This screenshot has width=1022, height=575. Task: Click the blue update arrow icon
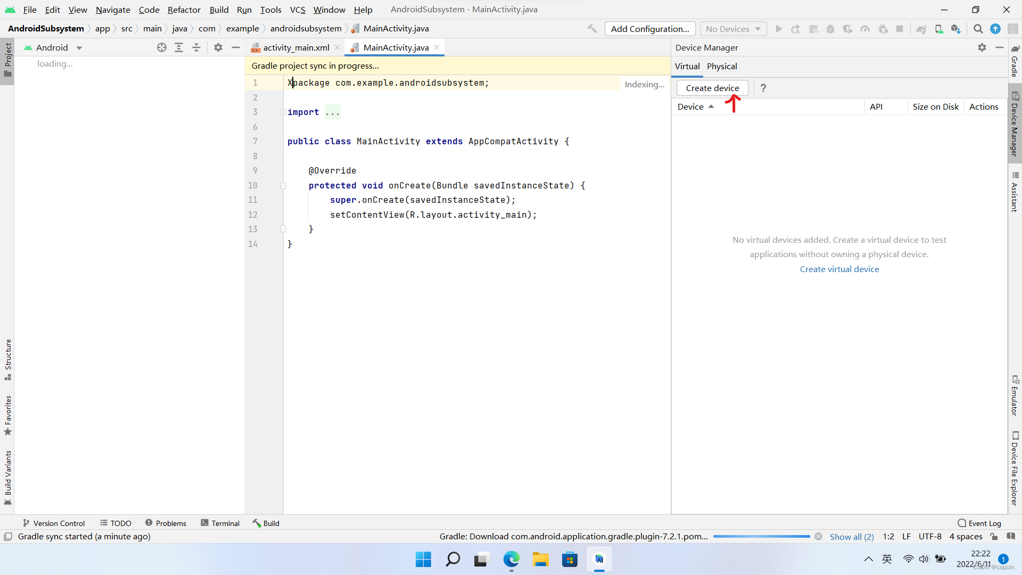coord(995,29)
